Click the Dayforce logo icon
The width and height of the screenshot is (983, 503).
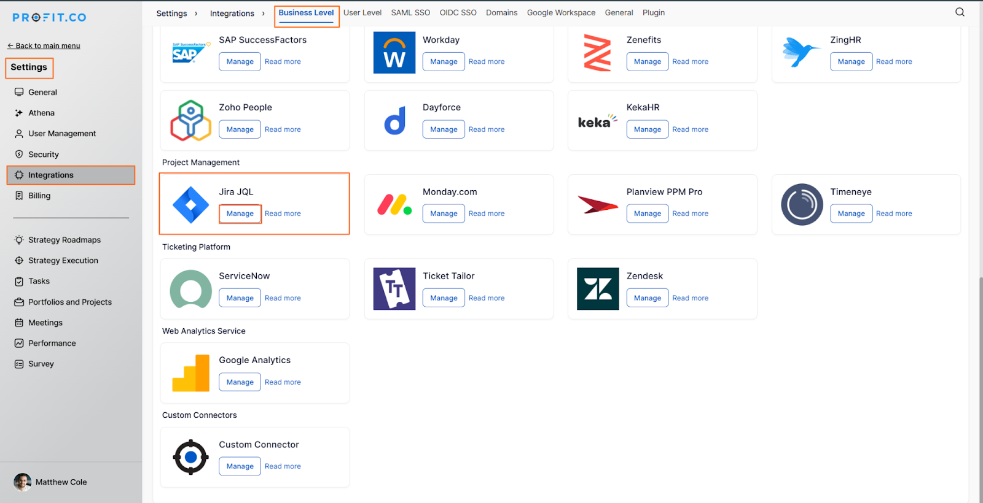pos(394,121)
